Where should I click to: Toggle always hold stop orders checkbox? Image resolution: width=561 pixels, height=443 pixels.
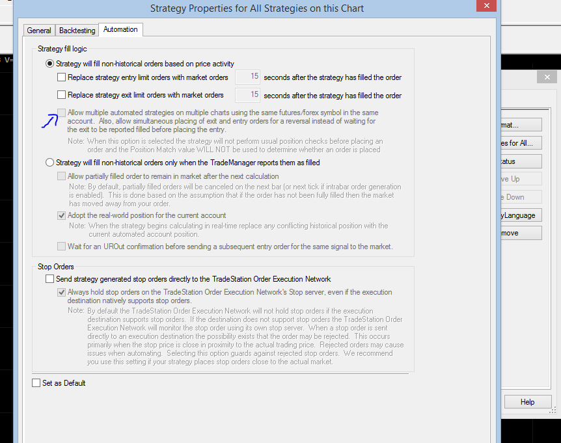point(62,292)
